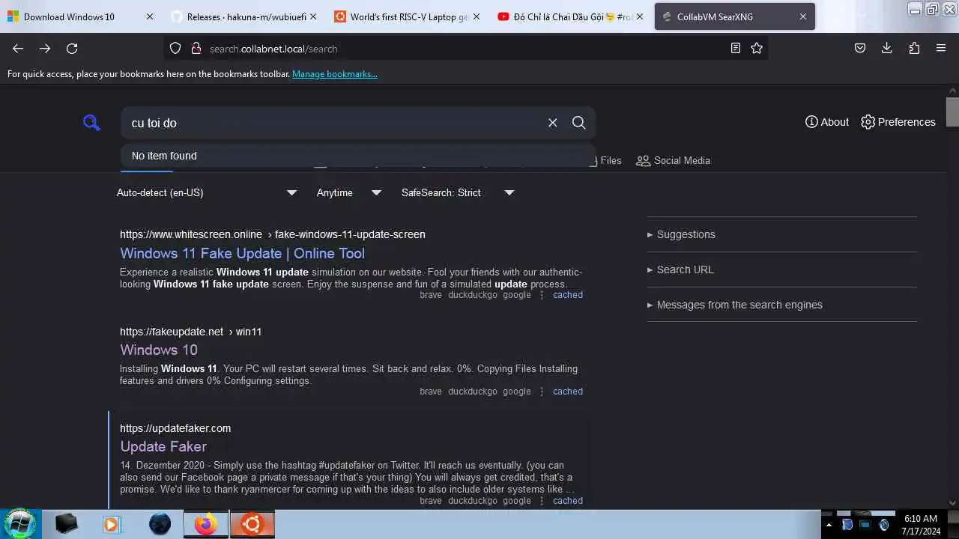The width and height of the screenshot is (959, 539).
Task: Open the fakeupdate.net Windows 10 result title
Action: [159, 350]
